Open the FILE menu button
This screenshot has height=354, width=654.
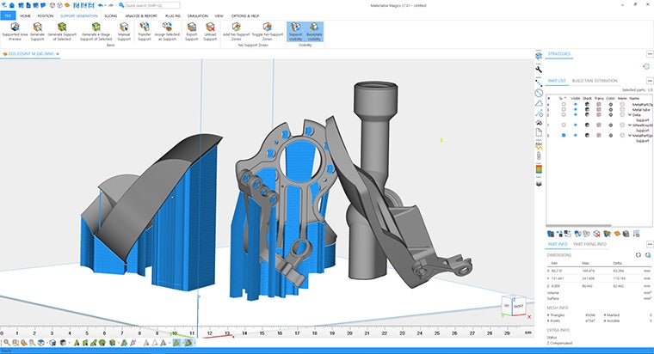pos(8,15)
